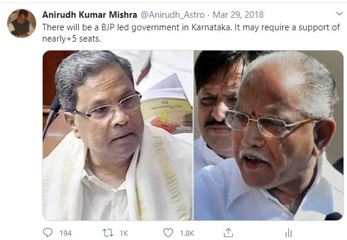Viewport: 347px width, 240px height.
Task: Enlarge the right photo of bald man speaking
Action: 269,135
